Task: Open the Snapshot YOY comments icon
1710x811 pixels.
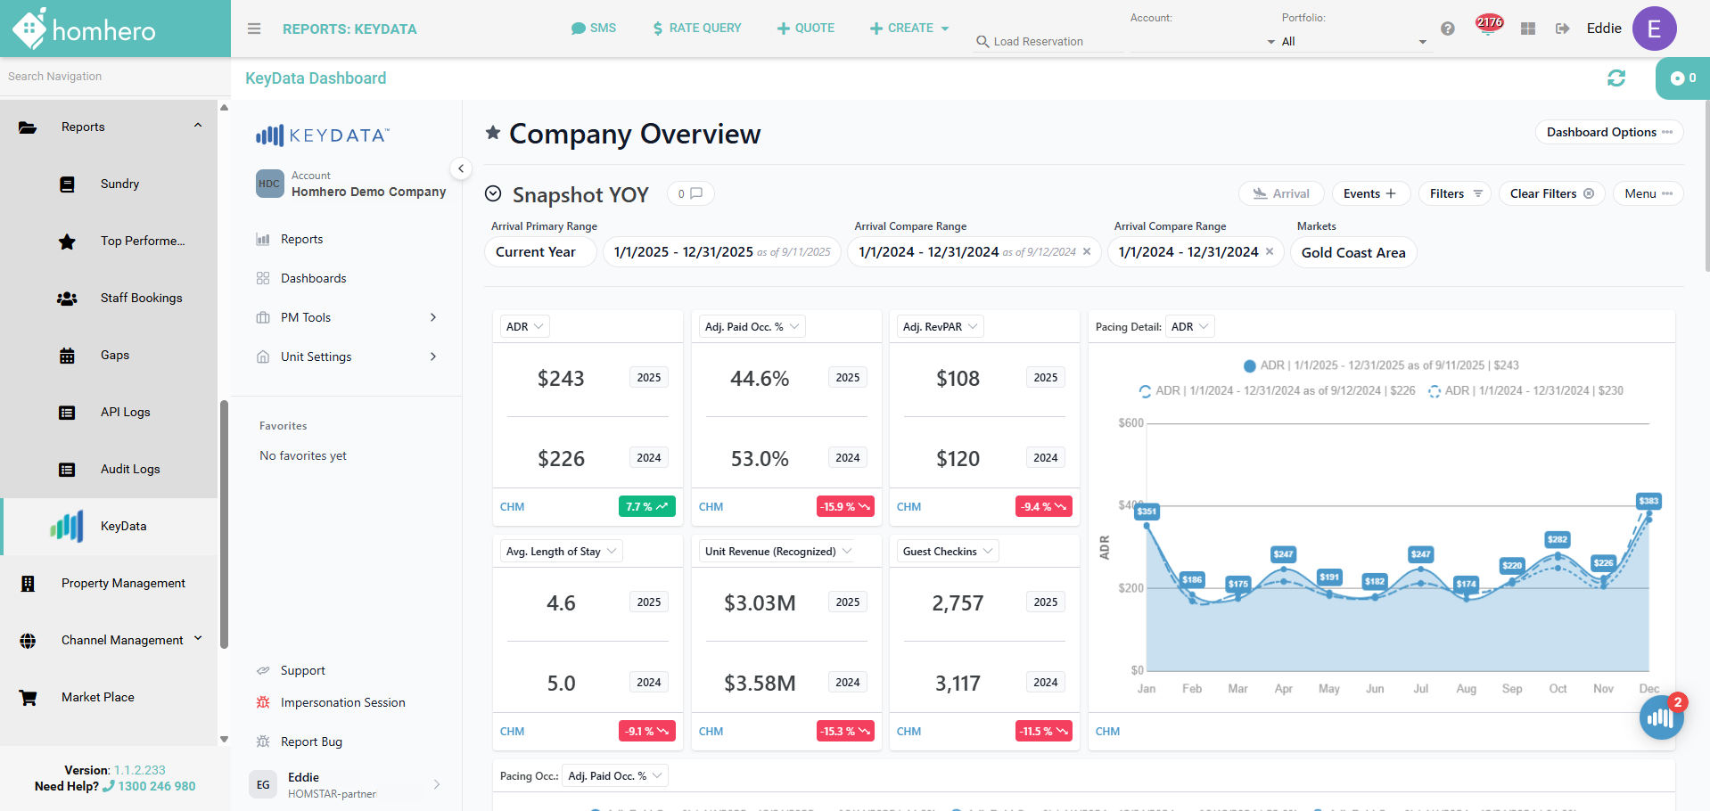Action: [691, 193]
